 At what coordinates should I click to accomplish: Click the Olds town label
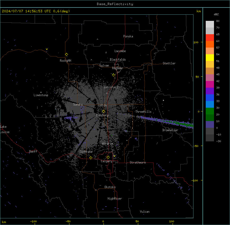(104, 105)
